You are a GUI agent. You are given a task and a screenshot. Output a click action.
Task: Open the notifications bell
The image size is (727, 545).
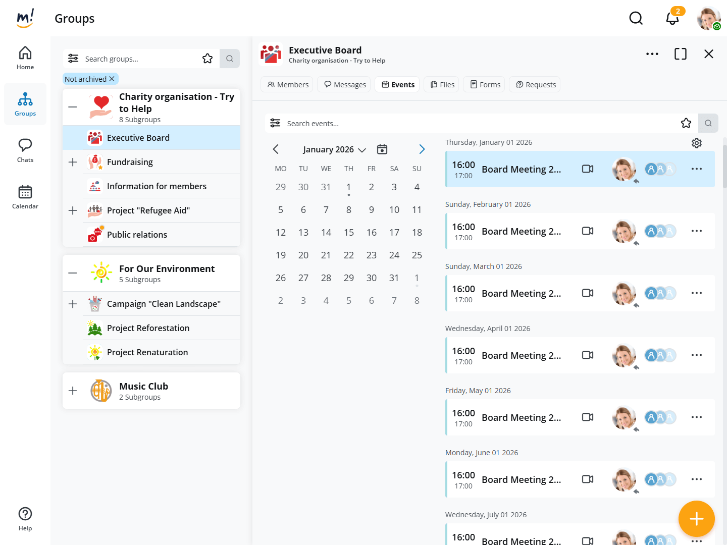(672, 19)
